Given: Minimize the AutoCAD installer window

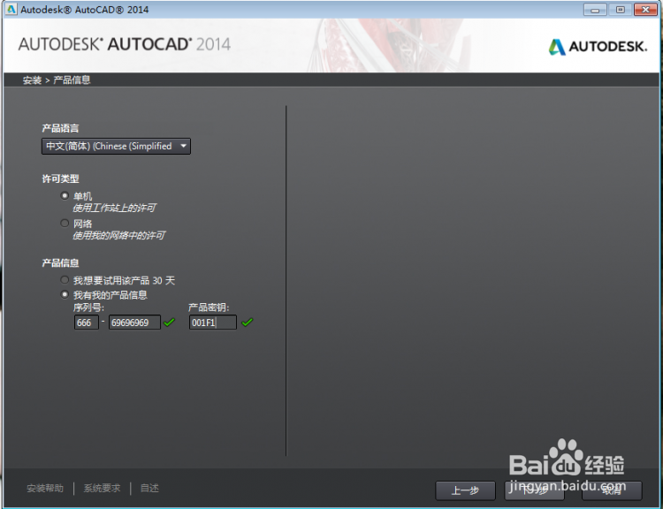Looking at the screenshot, I should click(595, 10).
